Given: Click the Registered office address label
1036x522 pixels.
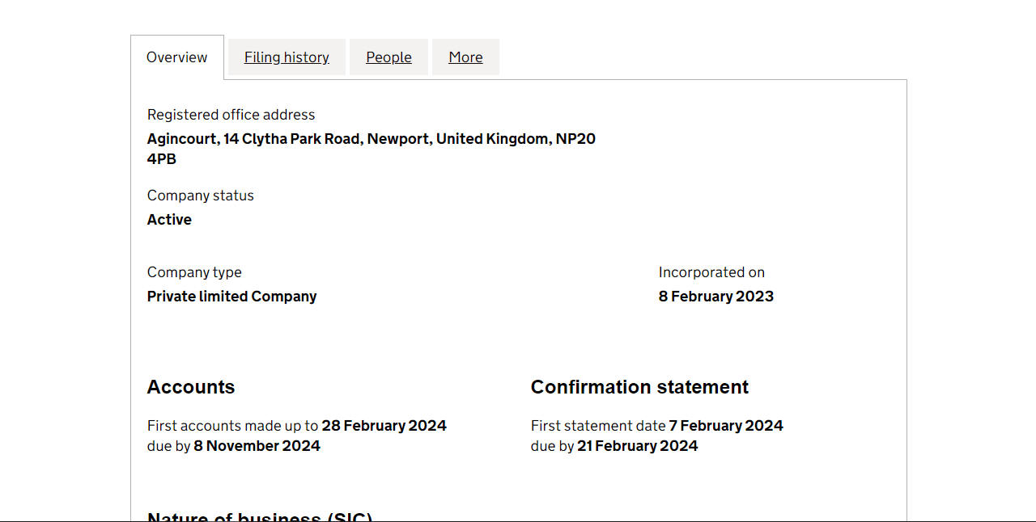Looking at the screenshot, I should 231,115.
